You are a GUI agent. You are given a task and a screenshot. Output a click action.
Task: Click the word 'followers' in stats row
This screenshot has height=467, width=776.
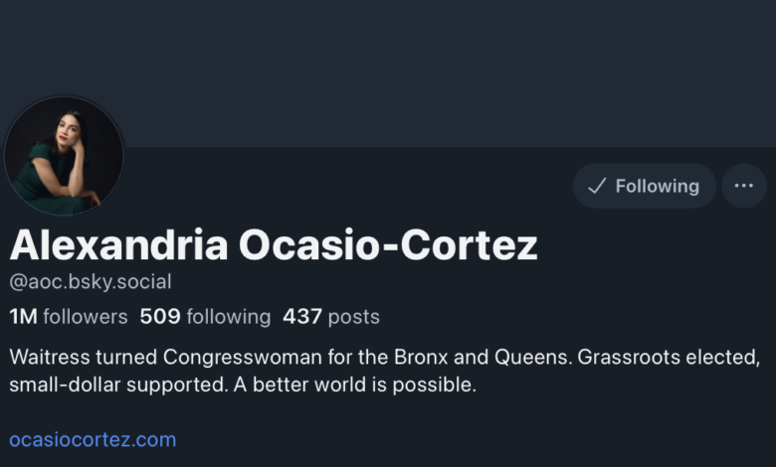[x=86, y=317]
